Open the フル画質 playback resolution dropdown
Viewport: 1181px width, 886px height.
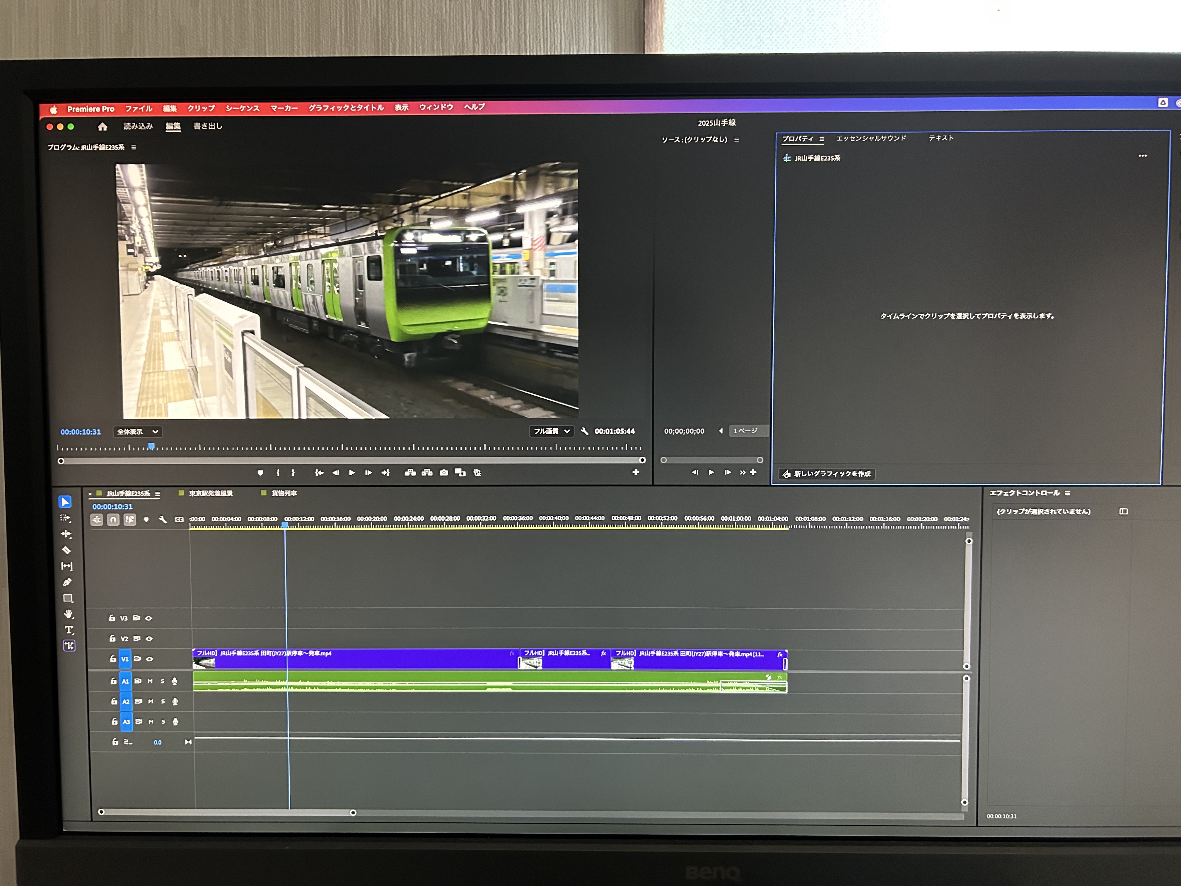click(552, 431)
